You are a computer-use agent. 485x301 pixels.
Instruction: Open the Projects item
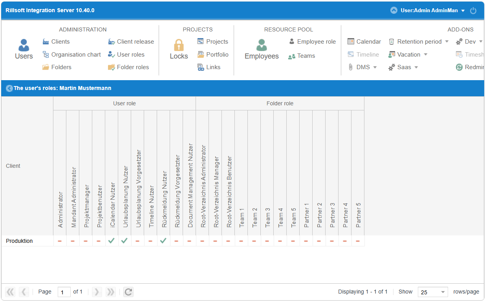(213, 42)
